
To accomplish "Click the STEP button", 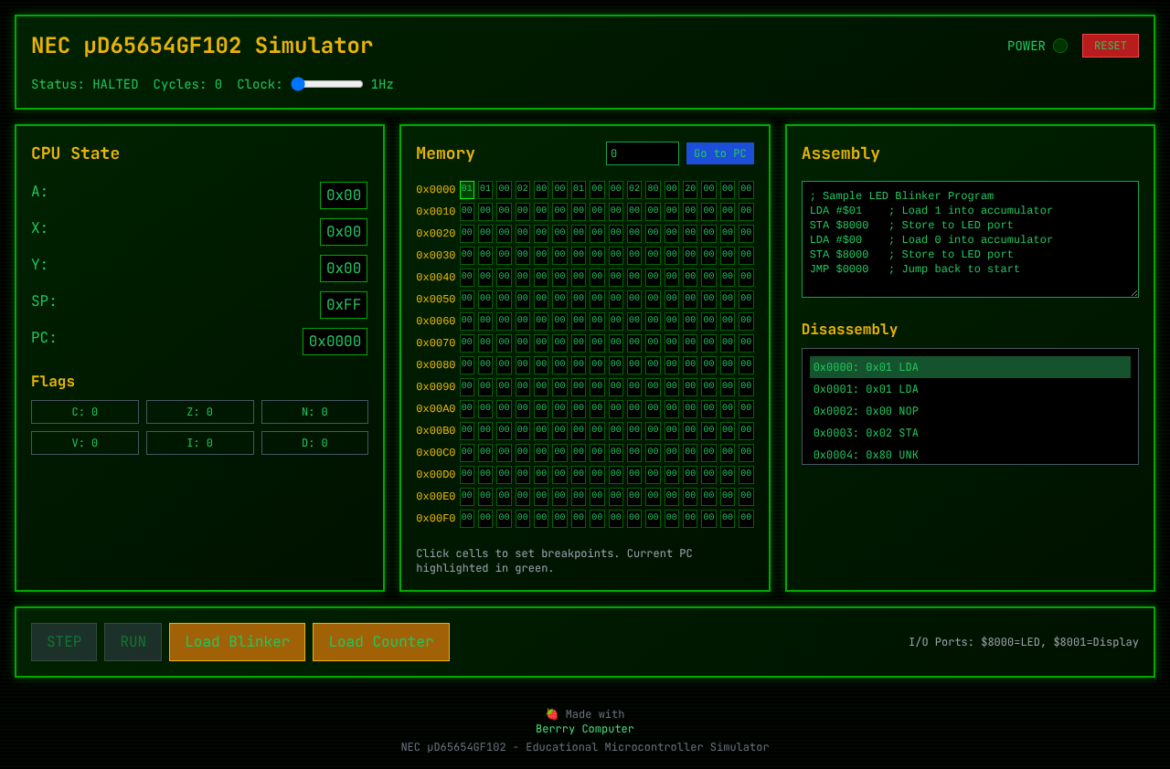I will point(63,641).
